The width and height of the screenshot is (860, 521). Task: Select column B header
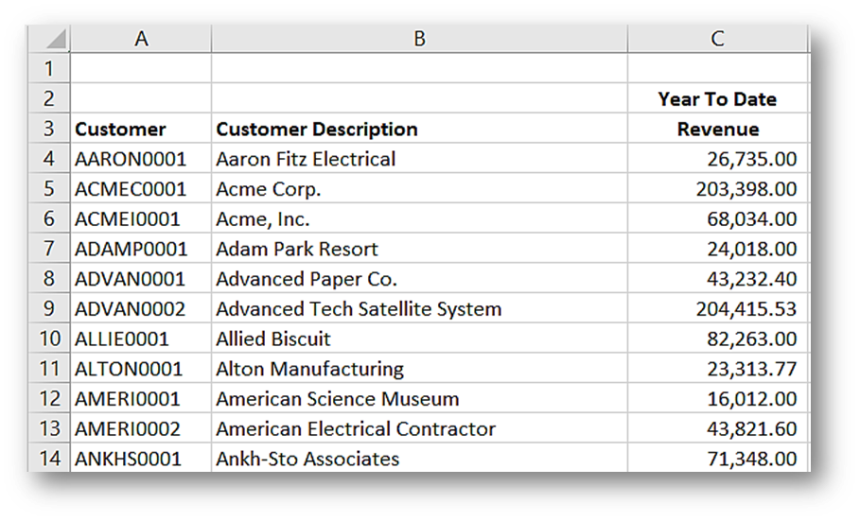pos(419,39)
